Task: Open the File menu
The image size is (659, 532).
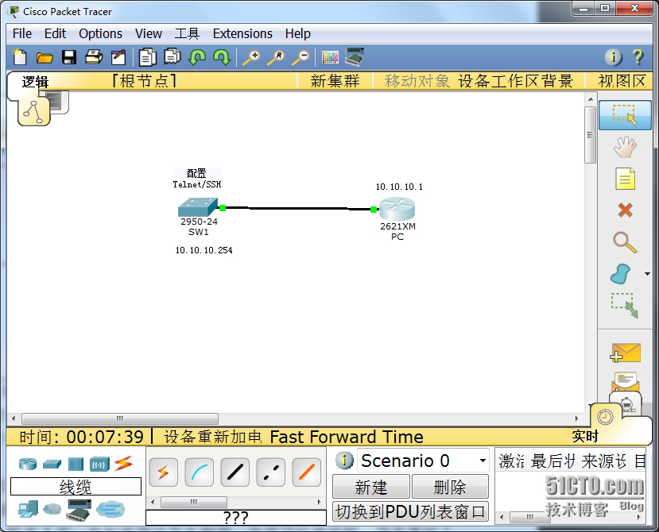Action: pyautogui.click(x=21, y=33)
